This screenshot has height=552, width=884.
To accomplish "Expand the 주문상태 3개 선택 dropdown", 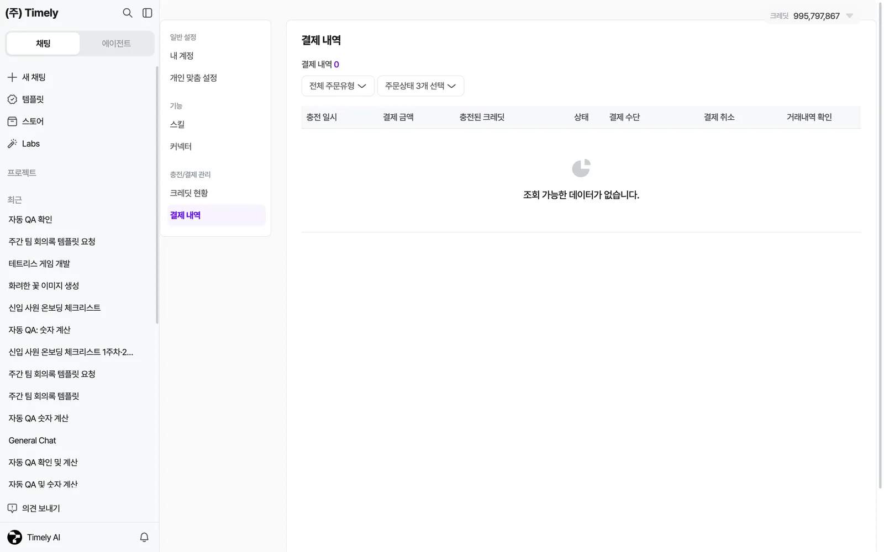I will [x=420, y=86].
